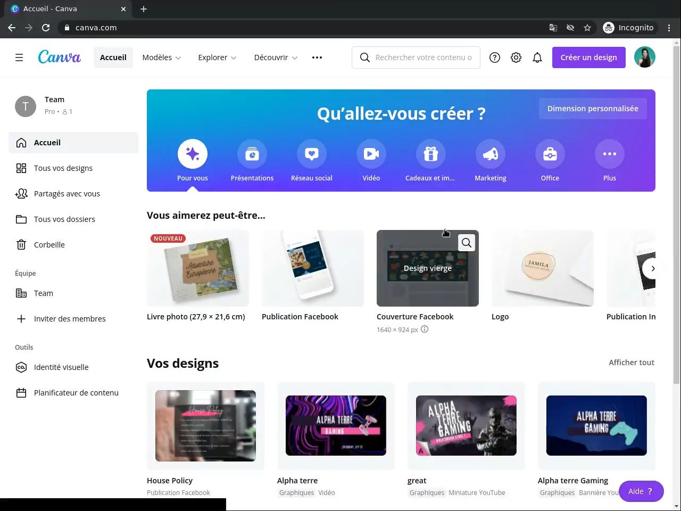Go back in browser history
The image size is (681, 511).
[12, 28]
